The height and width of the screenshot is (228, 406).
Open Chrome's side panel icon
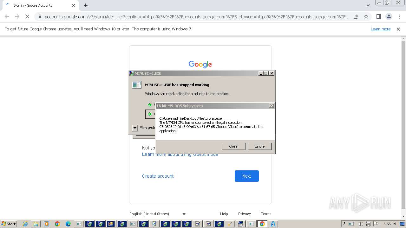[378, 16]
